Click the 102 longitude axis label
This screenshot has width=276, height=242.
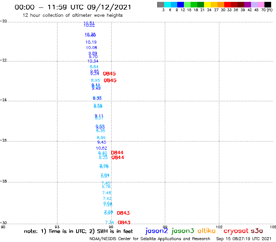click(x=219, y=227)
